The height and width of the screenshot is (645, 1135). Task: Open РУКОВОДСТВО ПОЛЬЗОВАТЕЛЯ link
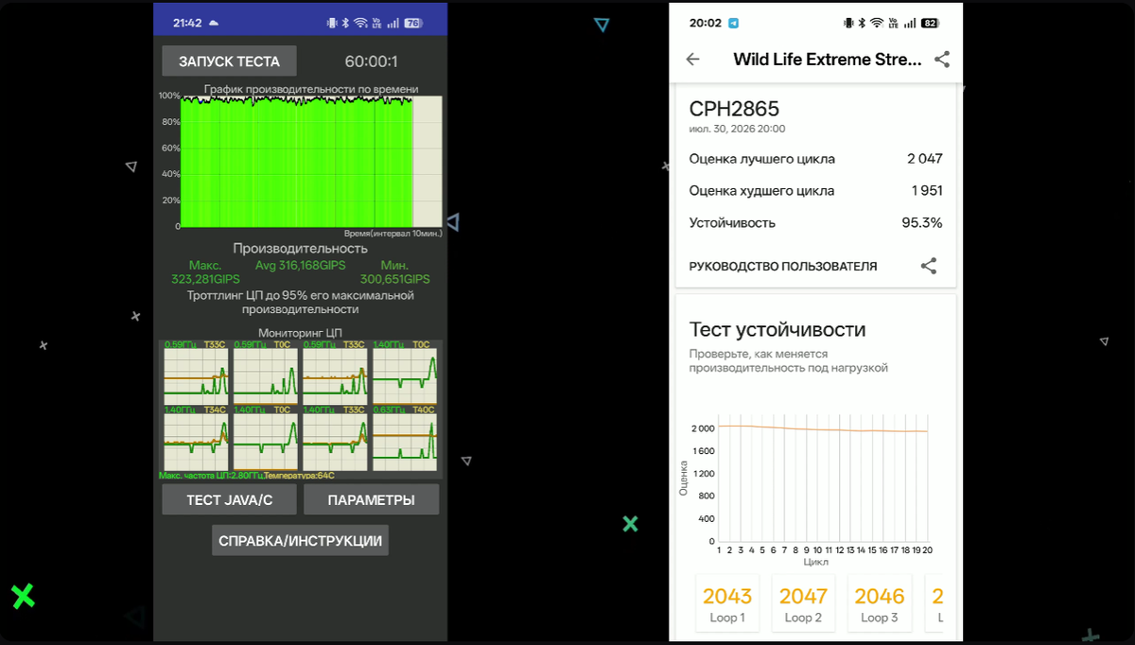click(783, 267)
